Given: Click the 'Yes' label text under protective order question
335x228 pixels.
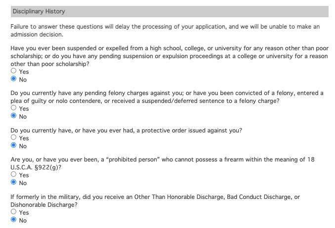Looking at the screenshot, I should (x=24, y=138).
